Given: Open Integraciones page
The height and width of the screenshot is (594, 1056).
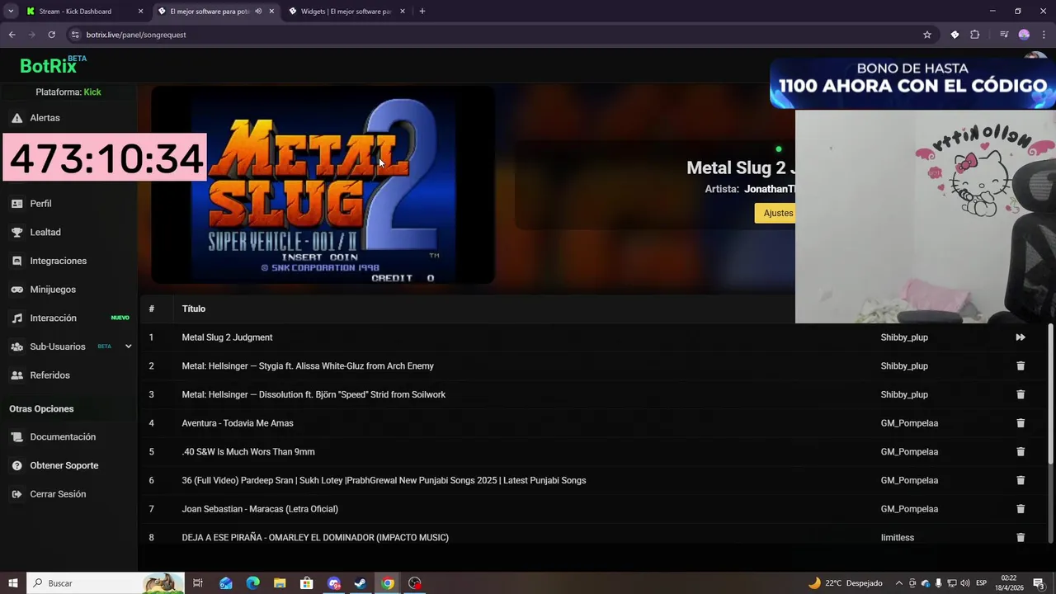Looking at the screenshot, I should click(58, 261).
